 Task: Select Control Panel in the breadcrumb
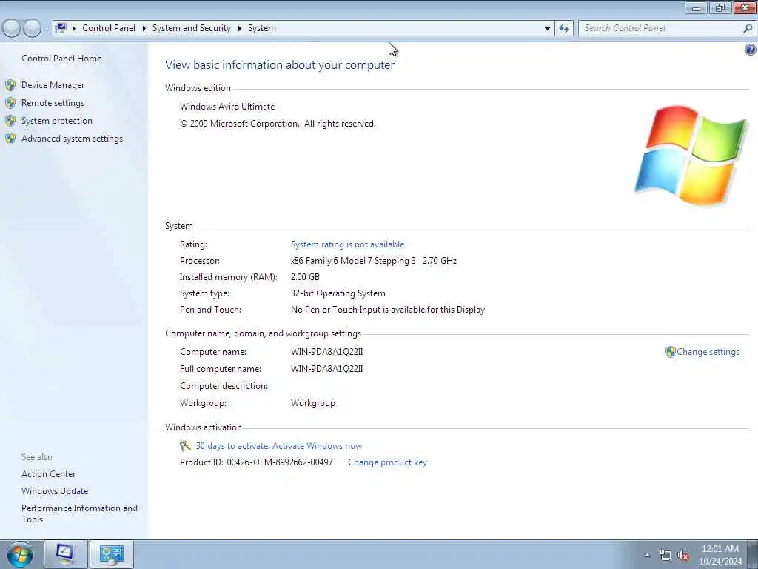click(109, 28)
